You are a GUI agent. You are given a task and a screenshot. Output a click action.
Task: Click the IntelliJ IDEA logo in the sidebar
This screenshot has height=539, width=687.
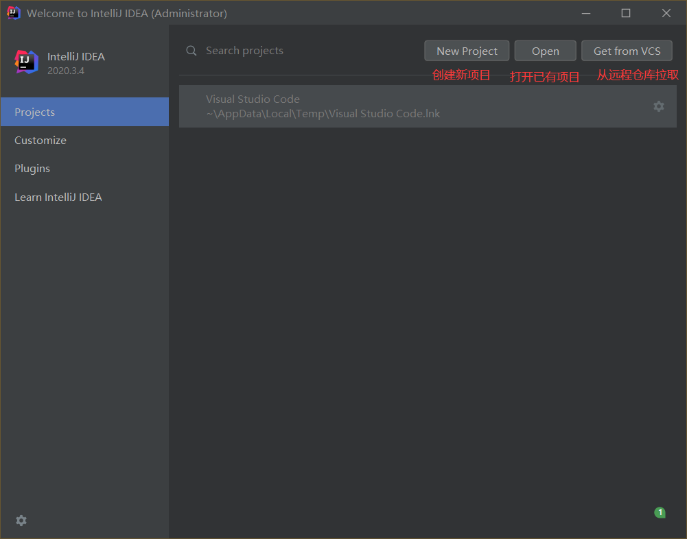point(26,62)
